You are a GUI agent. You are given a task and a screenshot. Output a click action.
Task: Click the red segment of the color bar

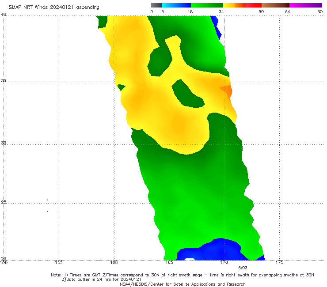click(x=254, y=5)
